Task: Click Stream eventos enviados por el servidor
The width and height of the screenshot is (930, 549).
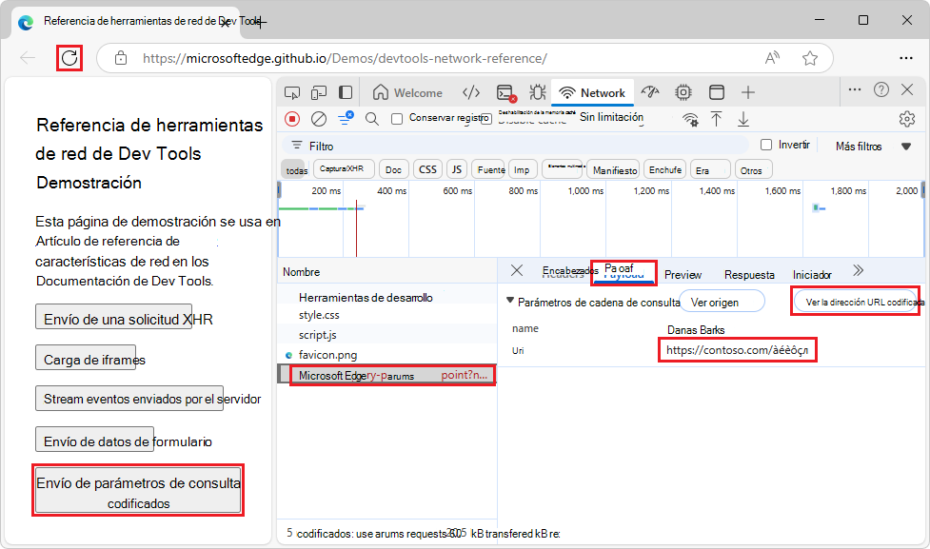Action: pos(129,399)
